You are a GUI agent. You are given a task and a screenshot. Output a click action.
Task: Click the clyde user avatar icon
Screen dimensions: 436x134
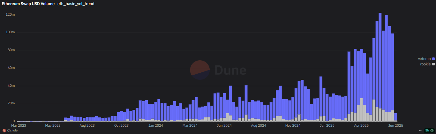click(4, 131)
